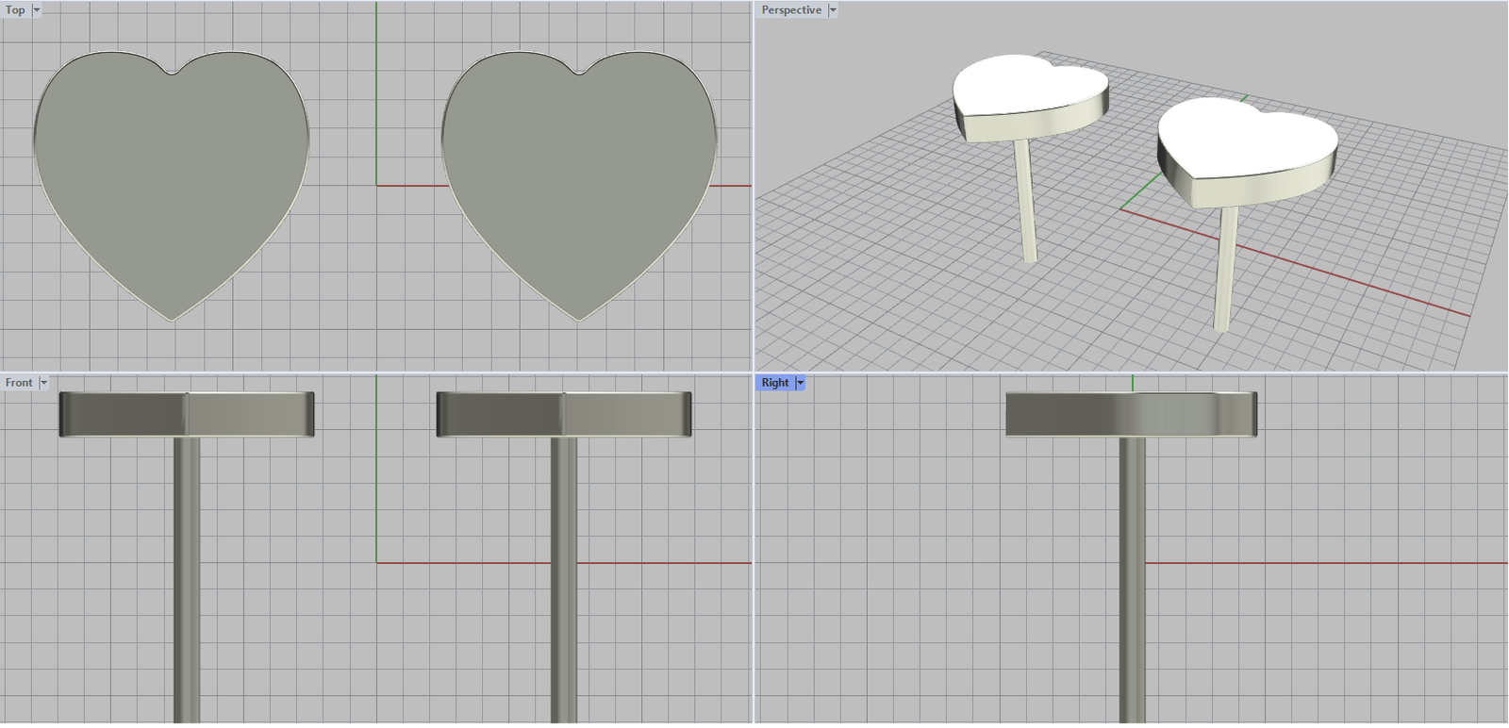
Task: Click the Front viewport title label
Action: 18,383
